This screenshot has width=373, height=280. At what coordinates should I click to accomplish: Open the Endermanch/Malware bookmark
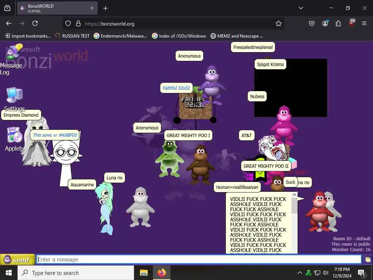(x=120, y=36)
